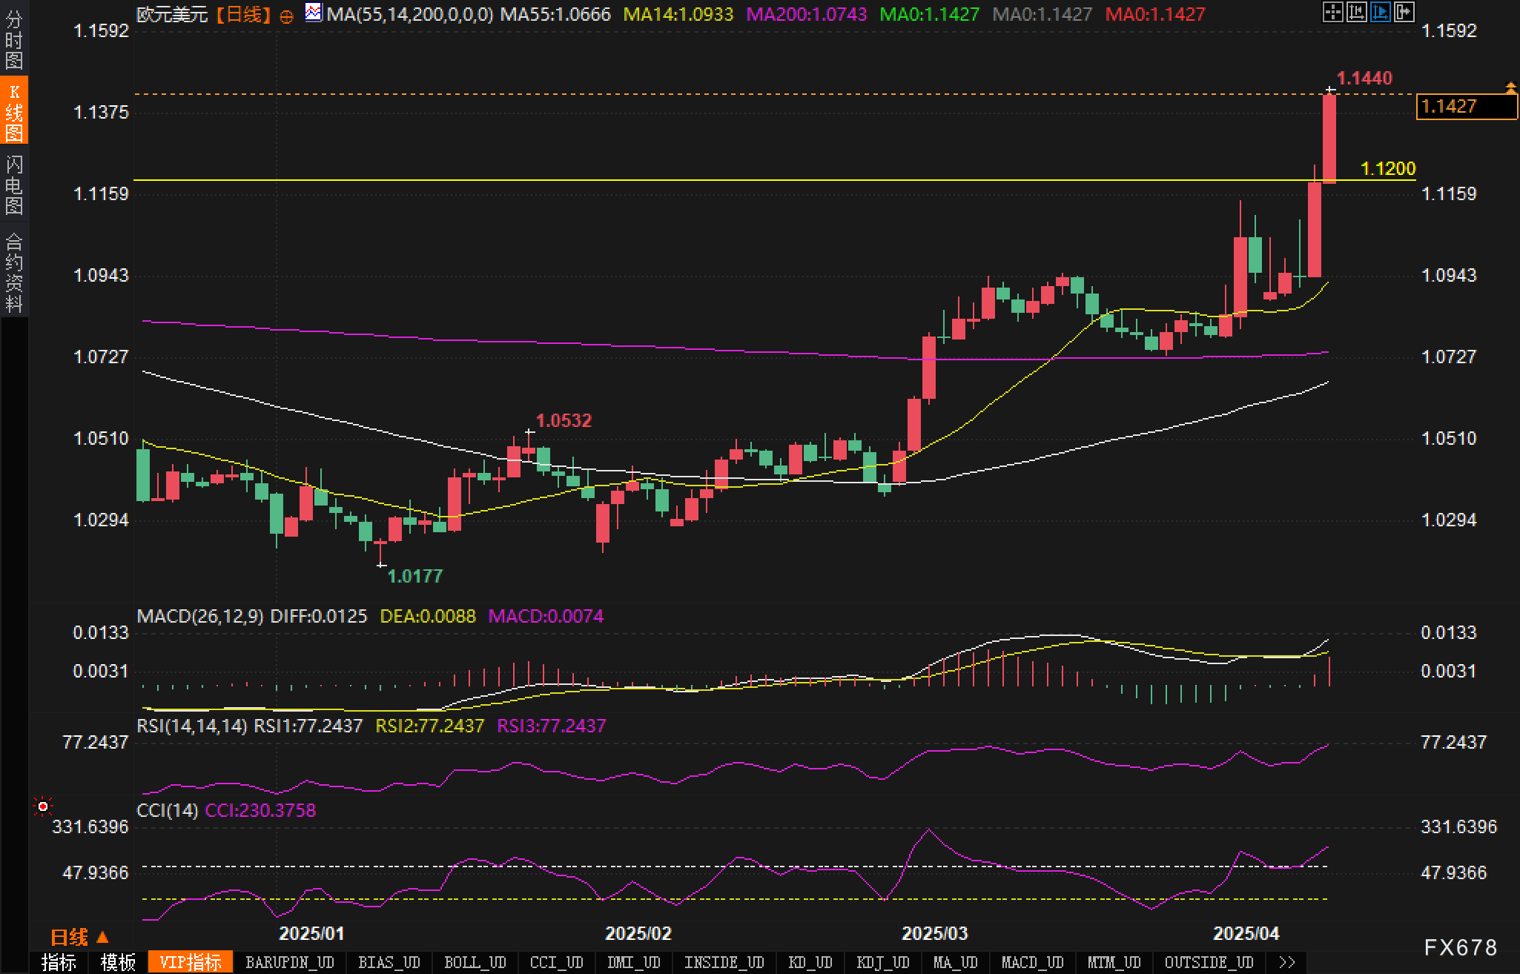The width and height of the screenshot is (1520, 974).
Task: Click the orange circle icon beside 日线 title
Action: 286,16
